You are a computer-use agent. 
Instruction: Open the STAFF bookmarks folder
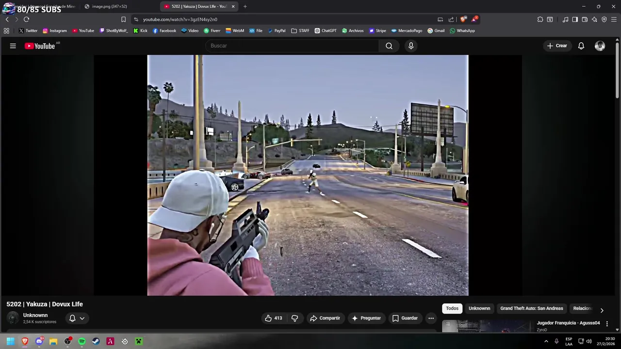coord(300,31)
